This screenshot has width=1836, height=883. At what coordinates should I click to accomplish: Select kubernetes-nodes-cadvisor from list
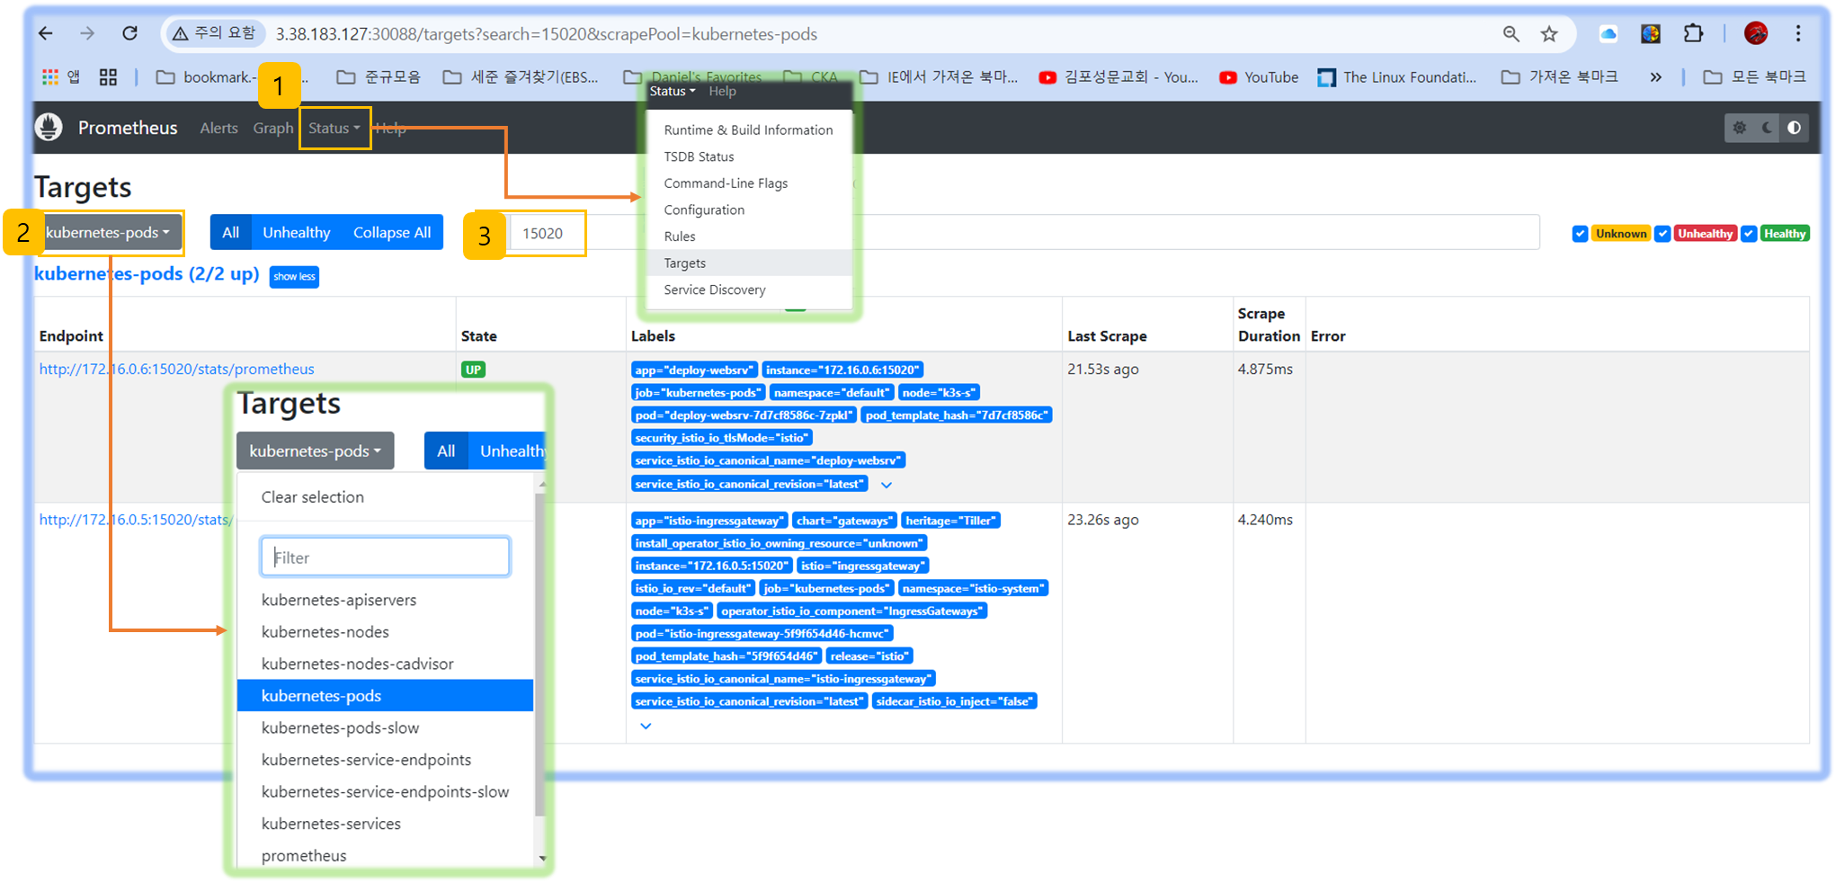click(x=385, y=664)
